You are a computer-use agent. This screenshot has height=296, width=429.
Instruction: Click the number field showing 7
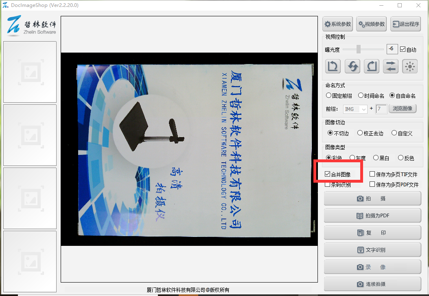381,109
